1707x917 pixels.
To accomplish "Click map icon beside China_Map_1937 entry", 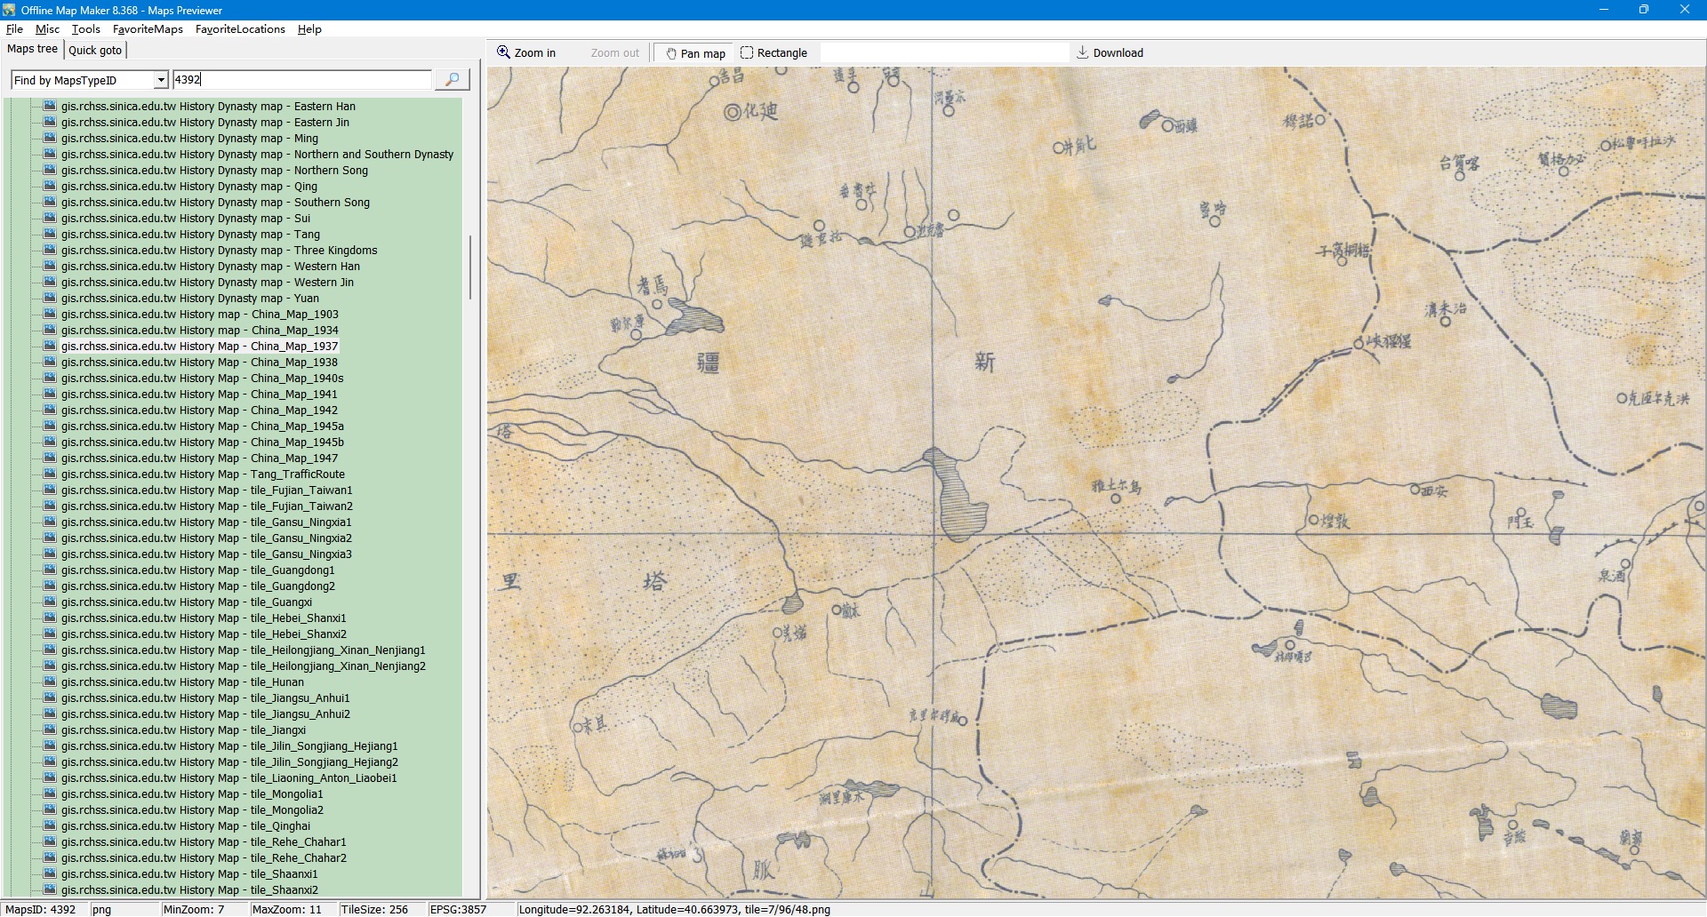I will tap(50, 346).
